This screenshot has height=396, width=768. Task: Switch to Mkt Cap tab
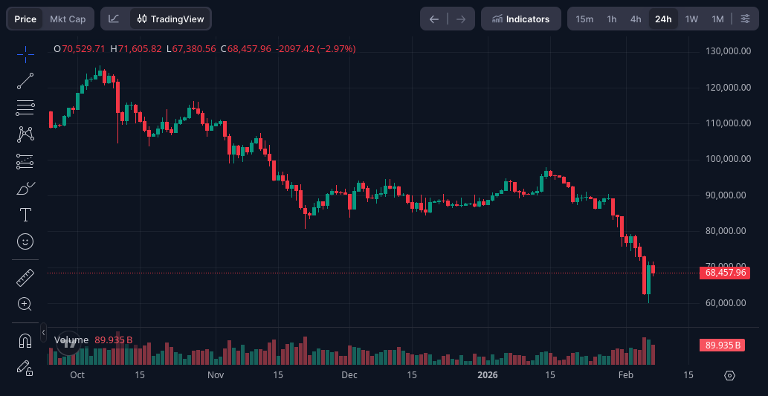(x=68, y=19)
